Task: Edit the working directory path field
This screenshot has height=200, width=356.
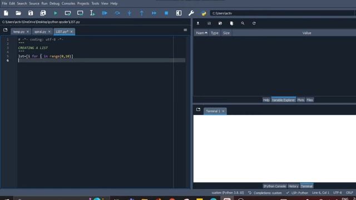Action: point(281,13)
